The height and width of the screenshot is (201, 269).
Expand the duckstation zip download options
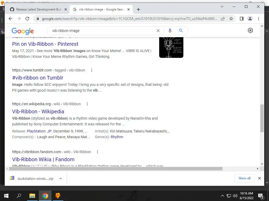pyautogui.click(x=61, y=178)
